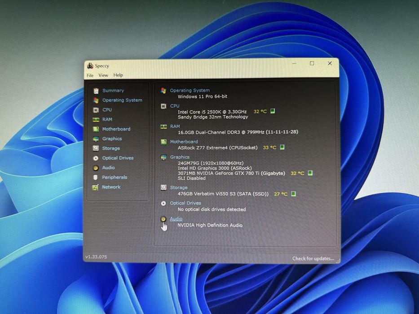Click the Storage drive icon in summary panel

pyautogui.click(x=163, y=188)
